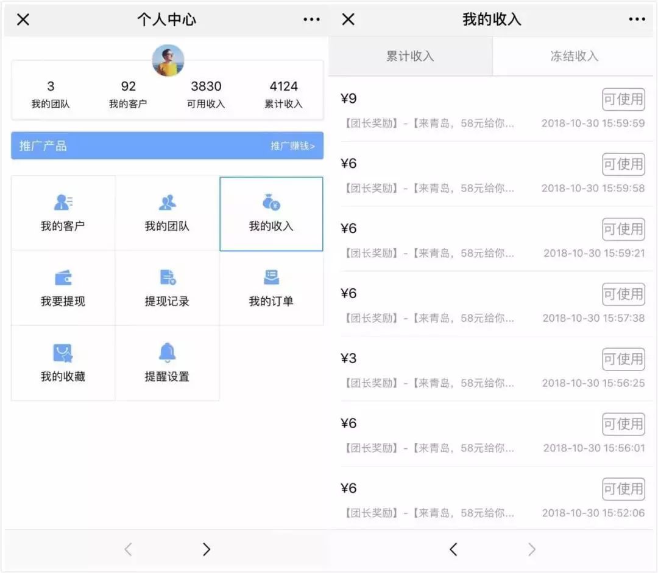Open the WeChat more options menu (three dots)
Screen dimensions: 658x573
tap(311, 19)
